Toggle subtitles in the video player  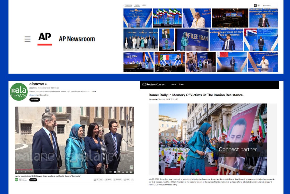point(115,172)
